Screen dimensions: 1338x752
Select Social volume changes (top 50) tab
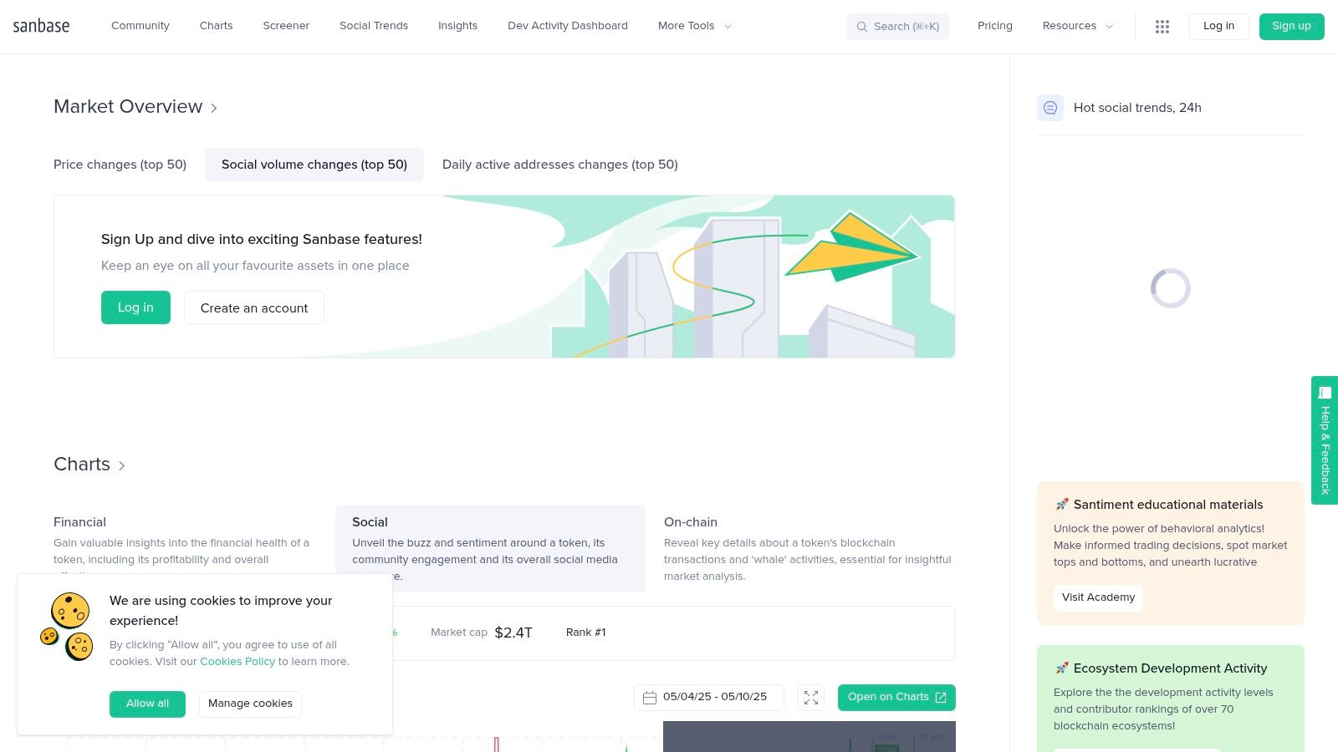point(314,165)
